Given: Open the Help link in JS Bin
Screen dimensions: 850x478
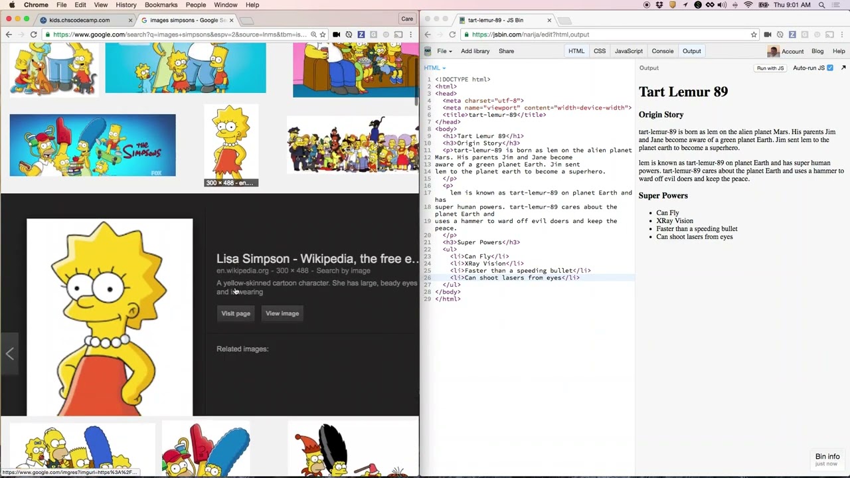Looking at the screenshot, I should (x=839, y=51).
